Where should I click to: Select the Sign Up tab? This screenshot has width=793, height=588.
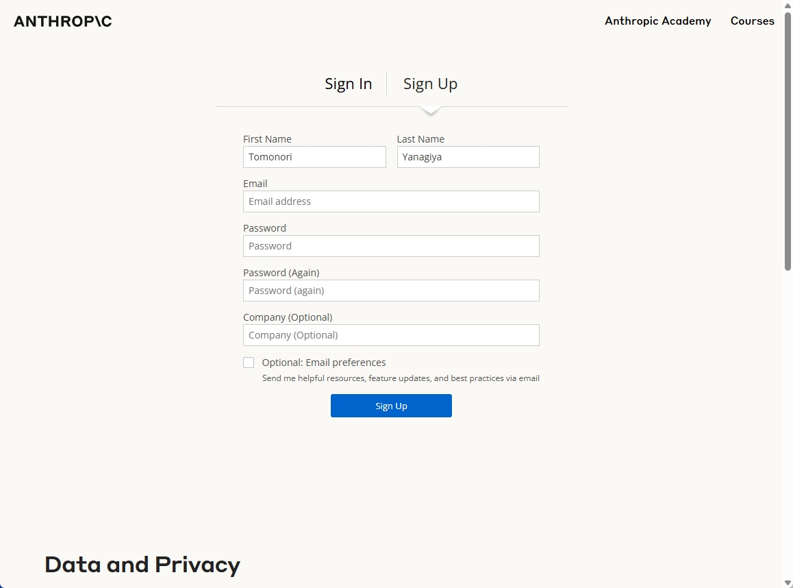click(430, 84)
